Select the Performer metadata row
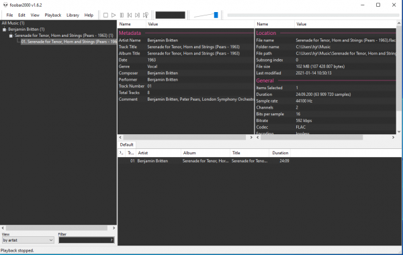The image size is (403, 255). (x=185, y=80)
